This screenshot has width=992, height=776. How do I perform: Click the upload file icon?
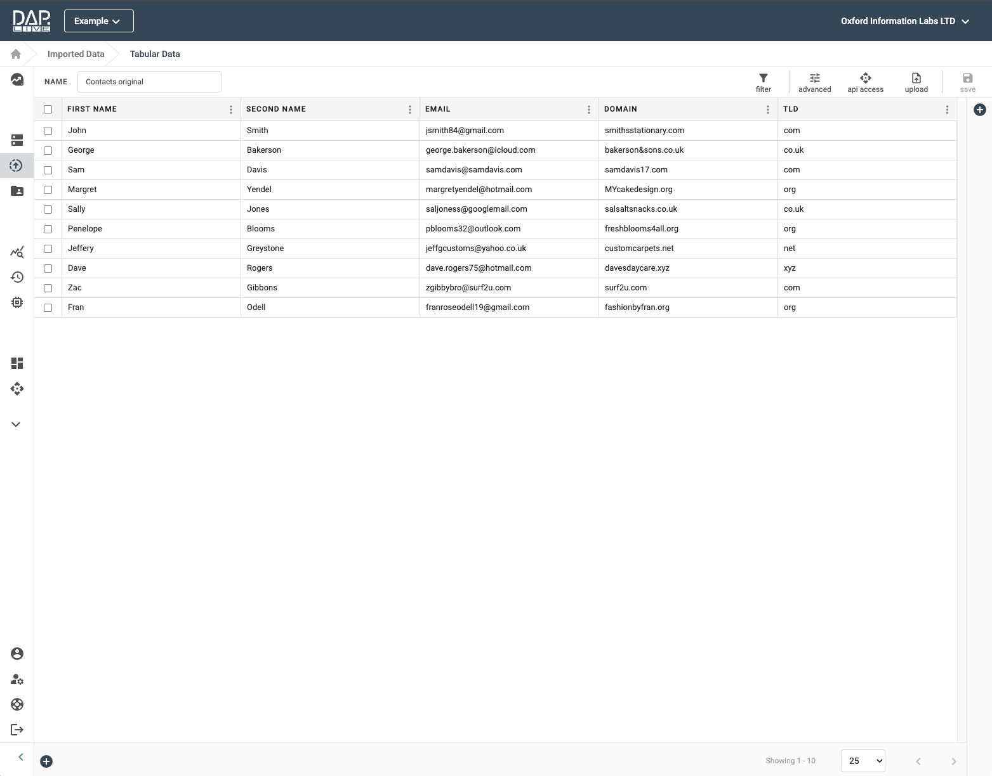(x=916, y=79)
